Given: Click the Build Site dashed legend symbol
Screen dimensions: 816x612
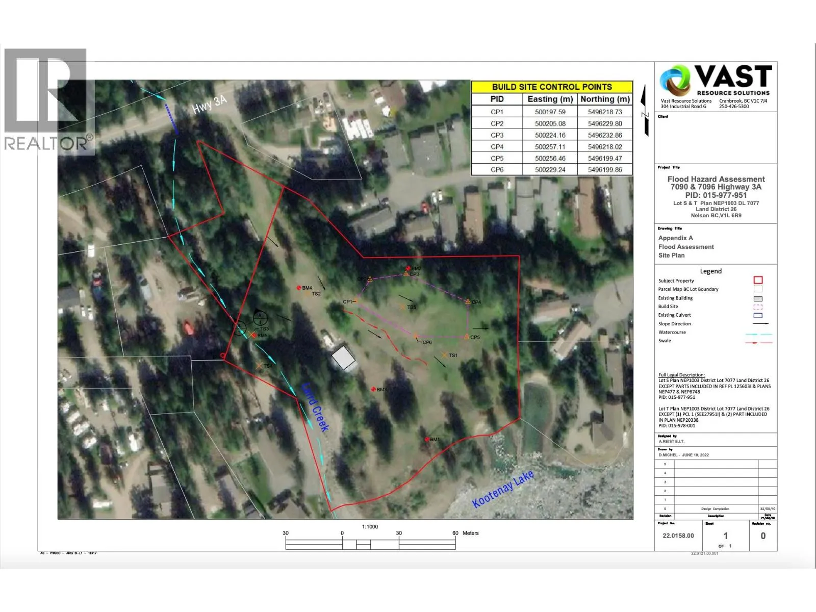Looking at the screenshot, I should coord(758,307).
